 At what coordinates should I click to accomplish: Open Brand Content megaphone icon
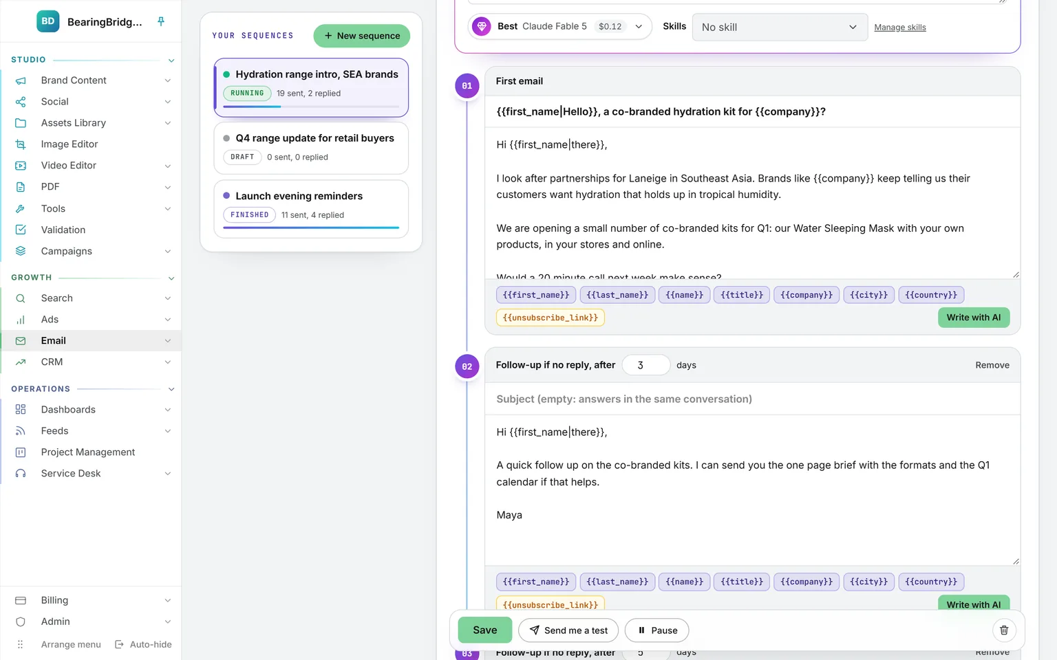click(21, 80)
